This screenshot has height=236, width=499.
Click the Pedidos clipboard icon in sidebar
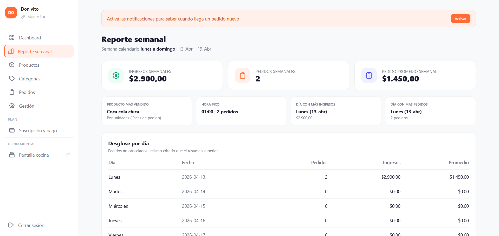pos(12,92)
